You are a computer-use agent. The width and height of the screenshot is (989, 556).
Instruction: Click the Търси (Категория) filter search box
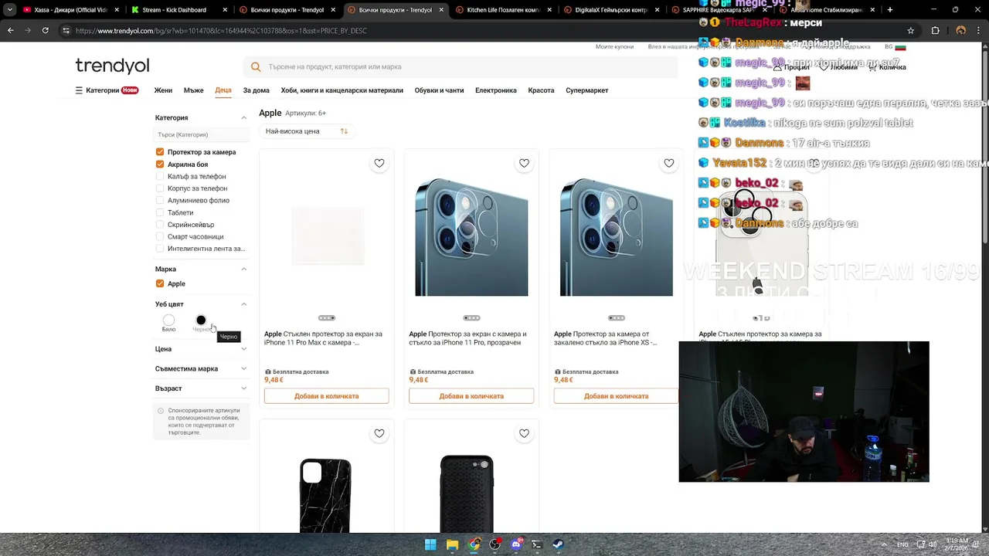point(202,134)
